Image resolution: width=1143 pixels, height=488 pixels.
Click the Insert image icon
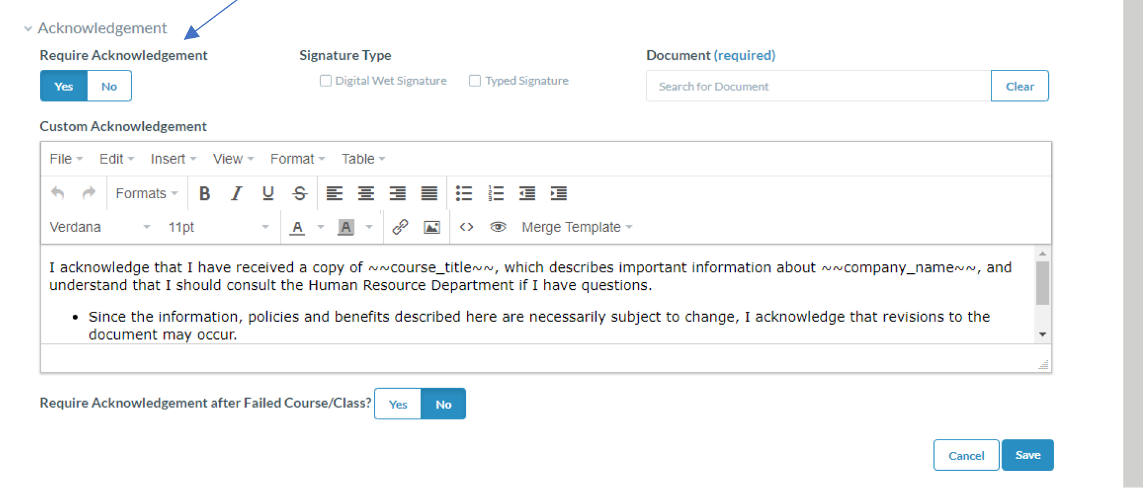pos(432,227)
